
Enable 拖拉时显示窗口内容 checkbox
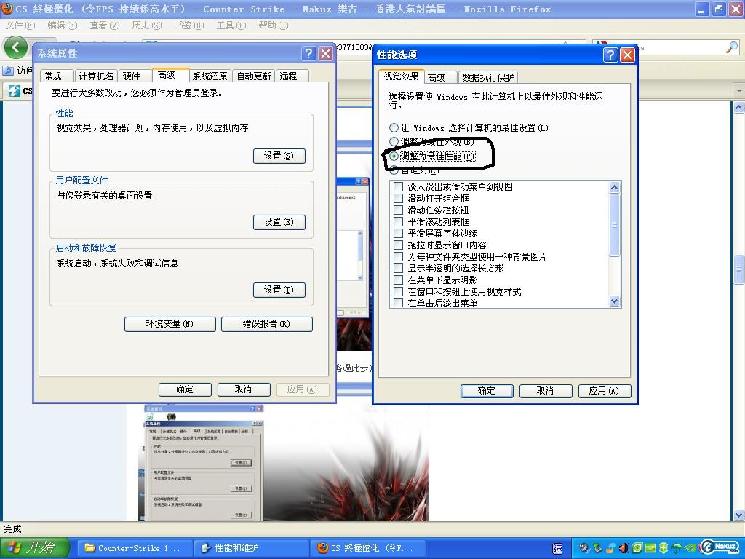click(398, 245)
